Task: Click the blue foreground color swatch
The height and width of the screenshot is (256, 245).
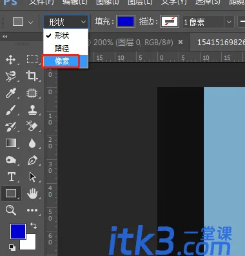Action: click(18, 231)
